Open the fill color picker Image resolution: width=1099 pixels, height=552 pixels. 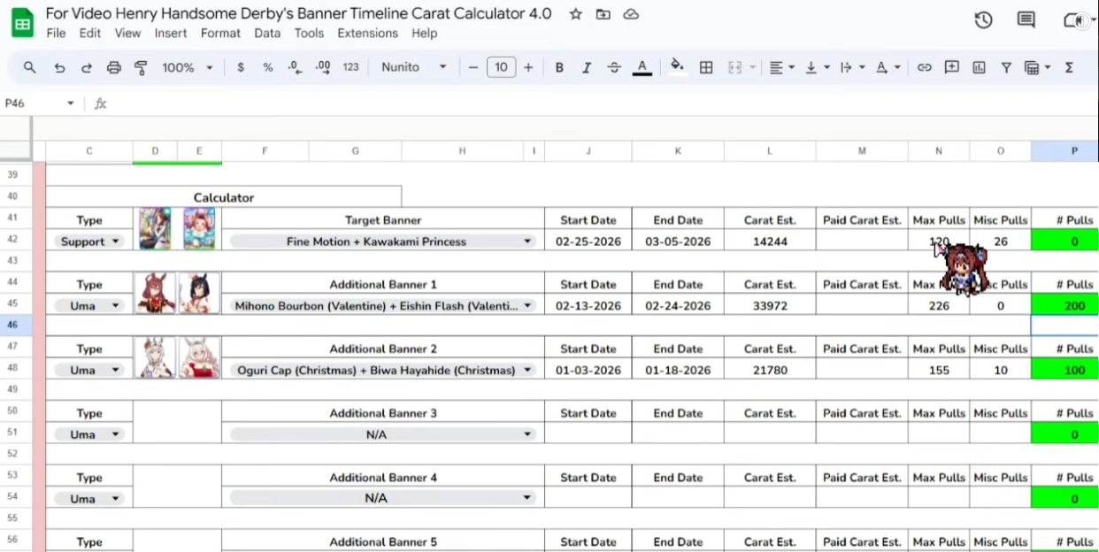point(678,67)
